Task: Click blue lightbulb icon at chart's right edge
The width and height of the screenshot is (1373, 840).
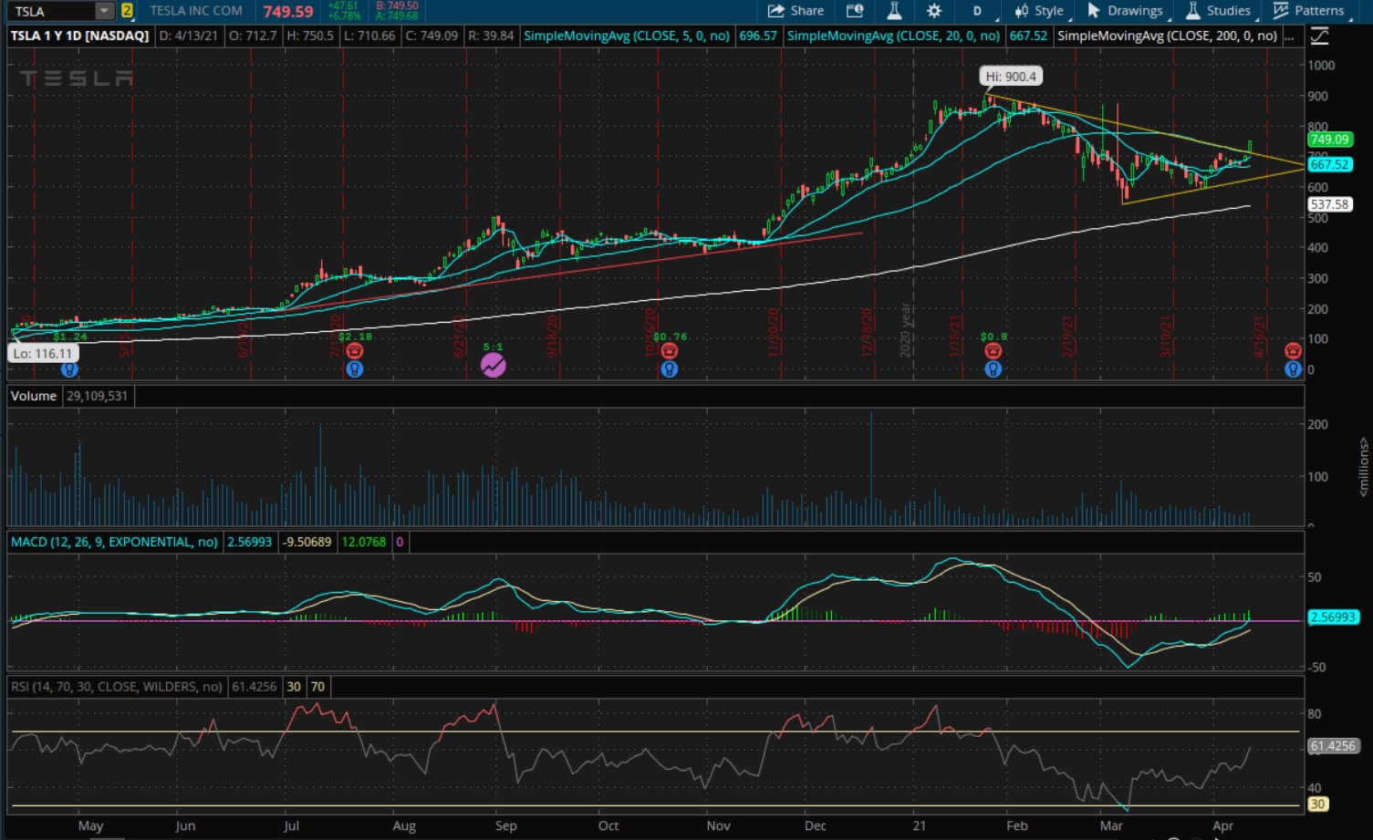Action: tap(1293, 369)
